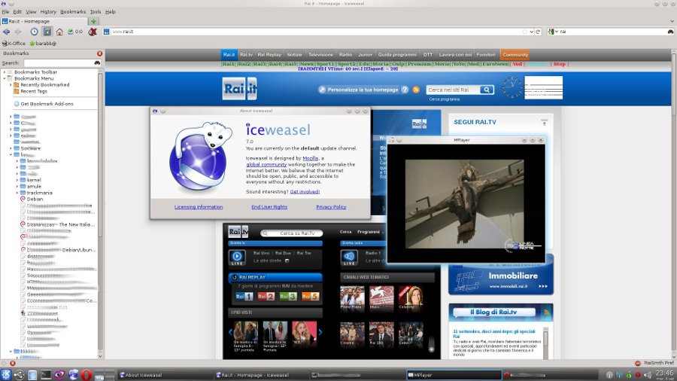Open the Community navigation tab
Viewport: 677px width, 381px height.
(515, 55)
